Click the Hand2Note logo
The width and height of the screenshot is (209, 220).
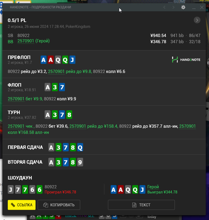pyautogui.click(x=186, y=60)
